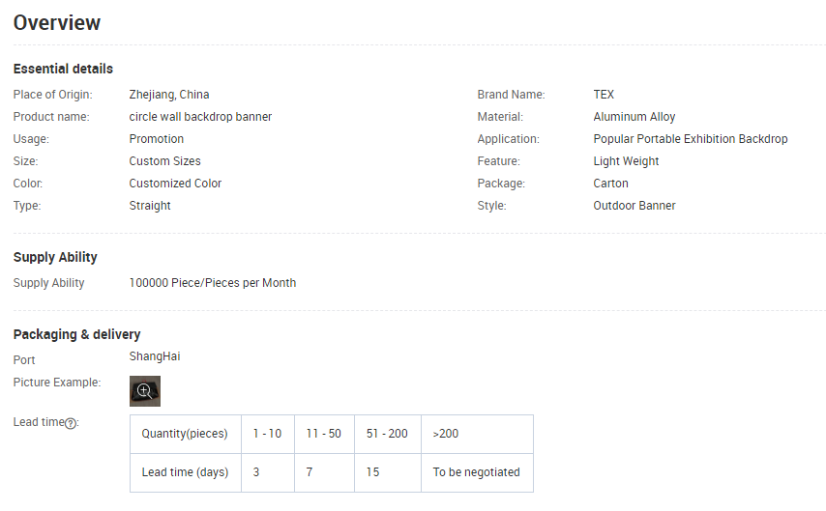Viewport: 826px width, 511px height.
Task: Click the To be negotiated cell
Action: 476,472
